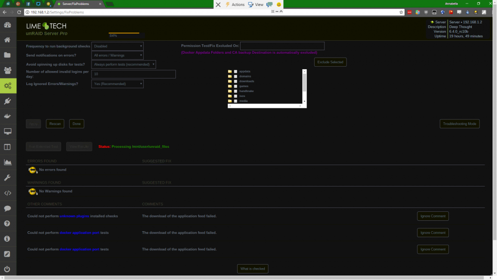Screen dimensions: 497x280
Task: Click the blue water-drop extension icon
Action: [x=468, y=12]
